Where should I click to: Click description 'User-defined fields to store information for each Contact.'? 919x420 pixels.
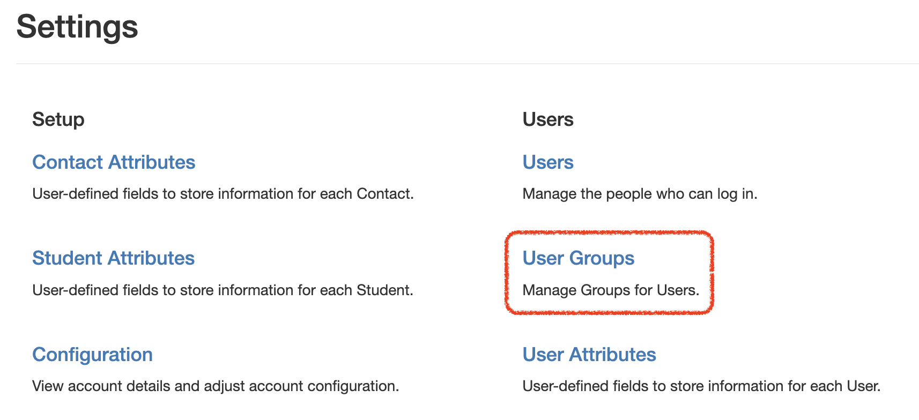(223, 194)
